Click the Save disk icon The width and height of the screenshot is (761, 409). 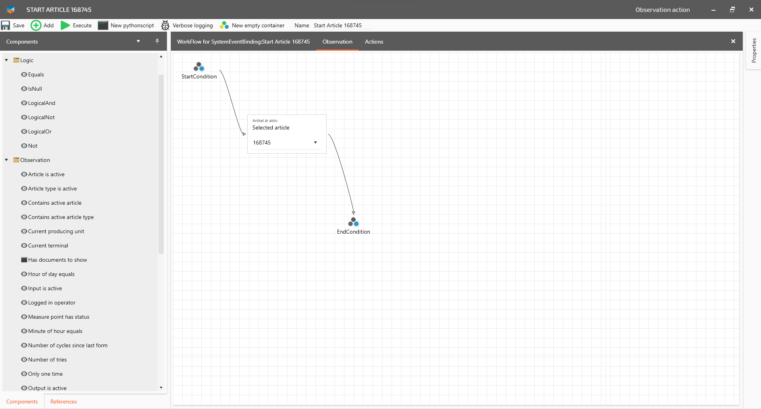coord(6,25)
